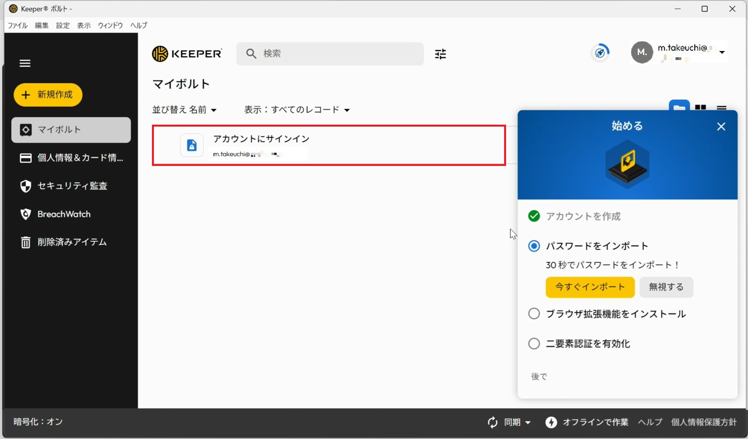Select 二要素認証を有効化 option
The height and width of the screenshot is (439, 748).
[534, 343]
